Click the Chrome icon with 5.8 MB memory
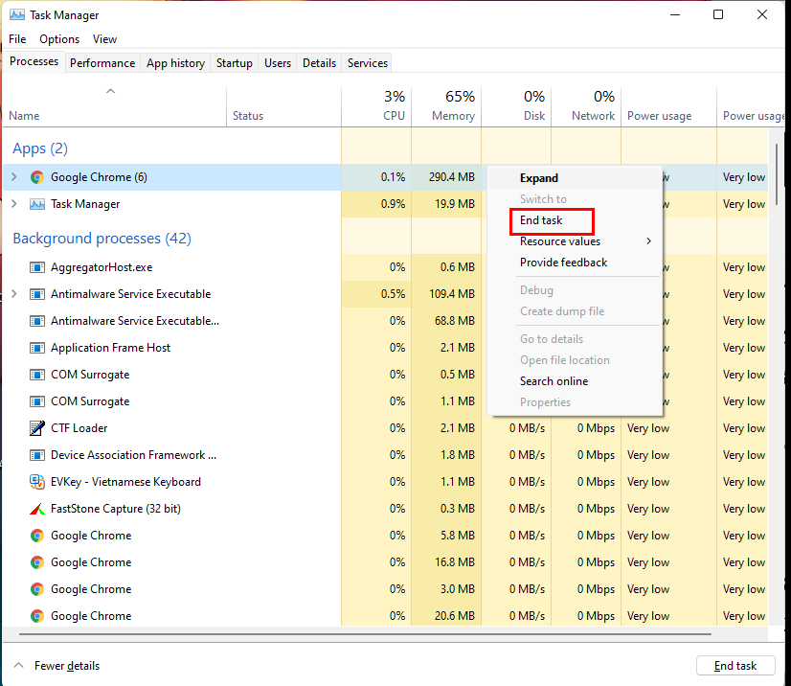This screenshot has width=791, height=686. (36, 536)
